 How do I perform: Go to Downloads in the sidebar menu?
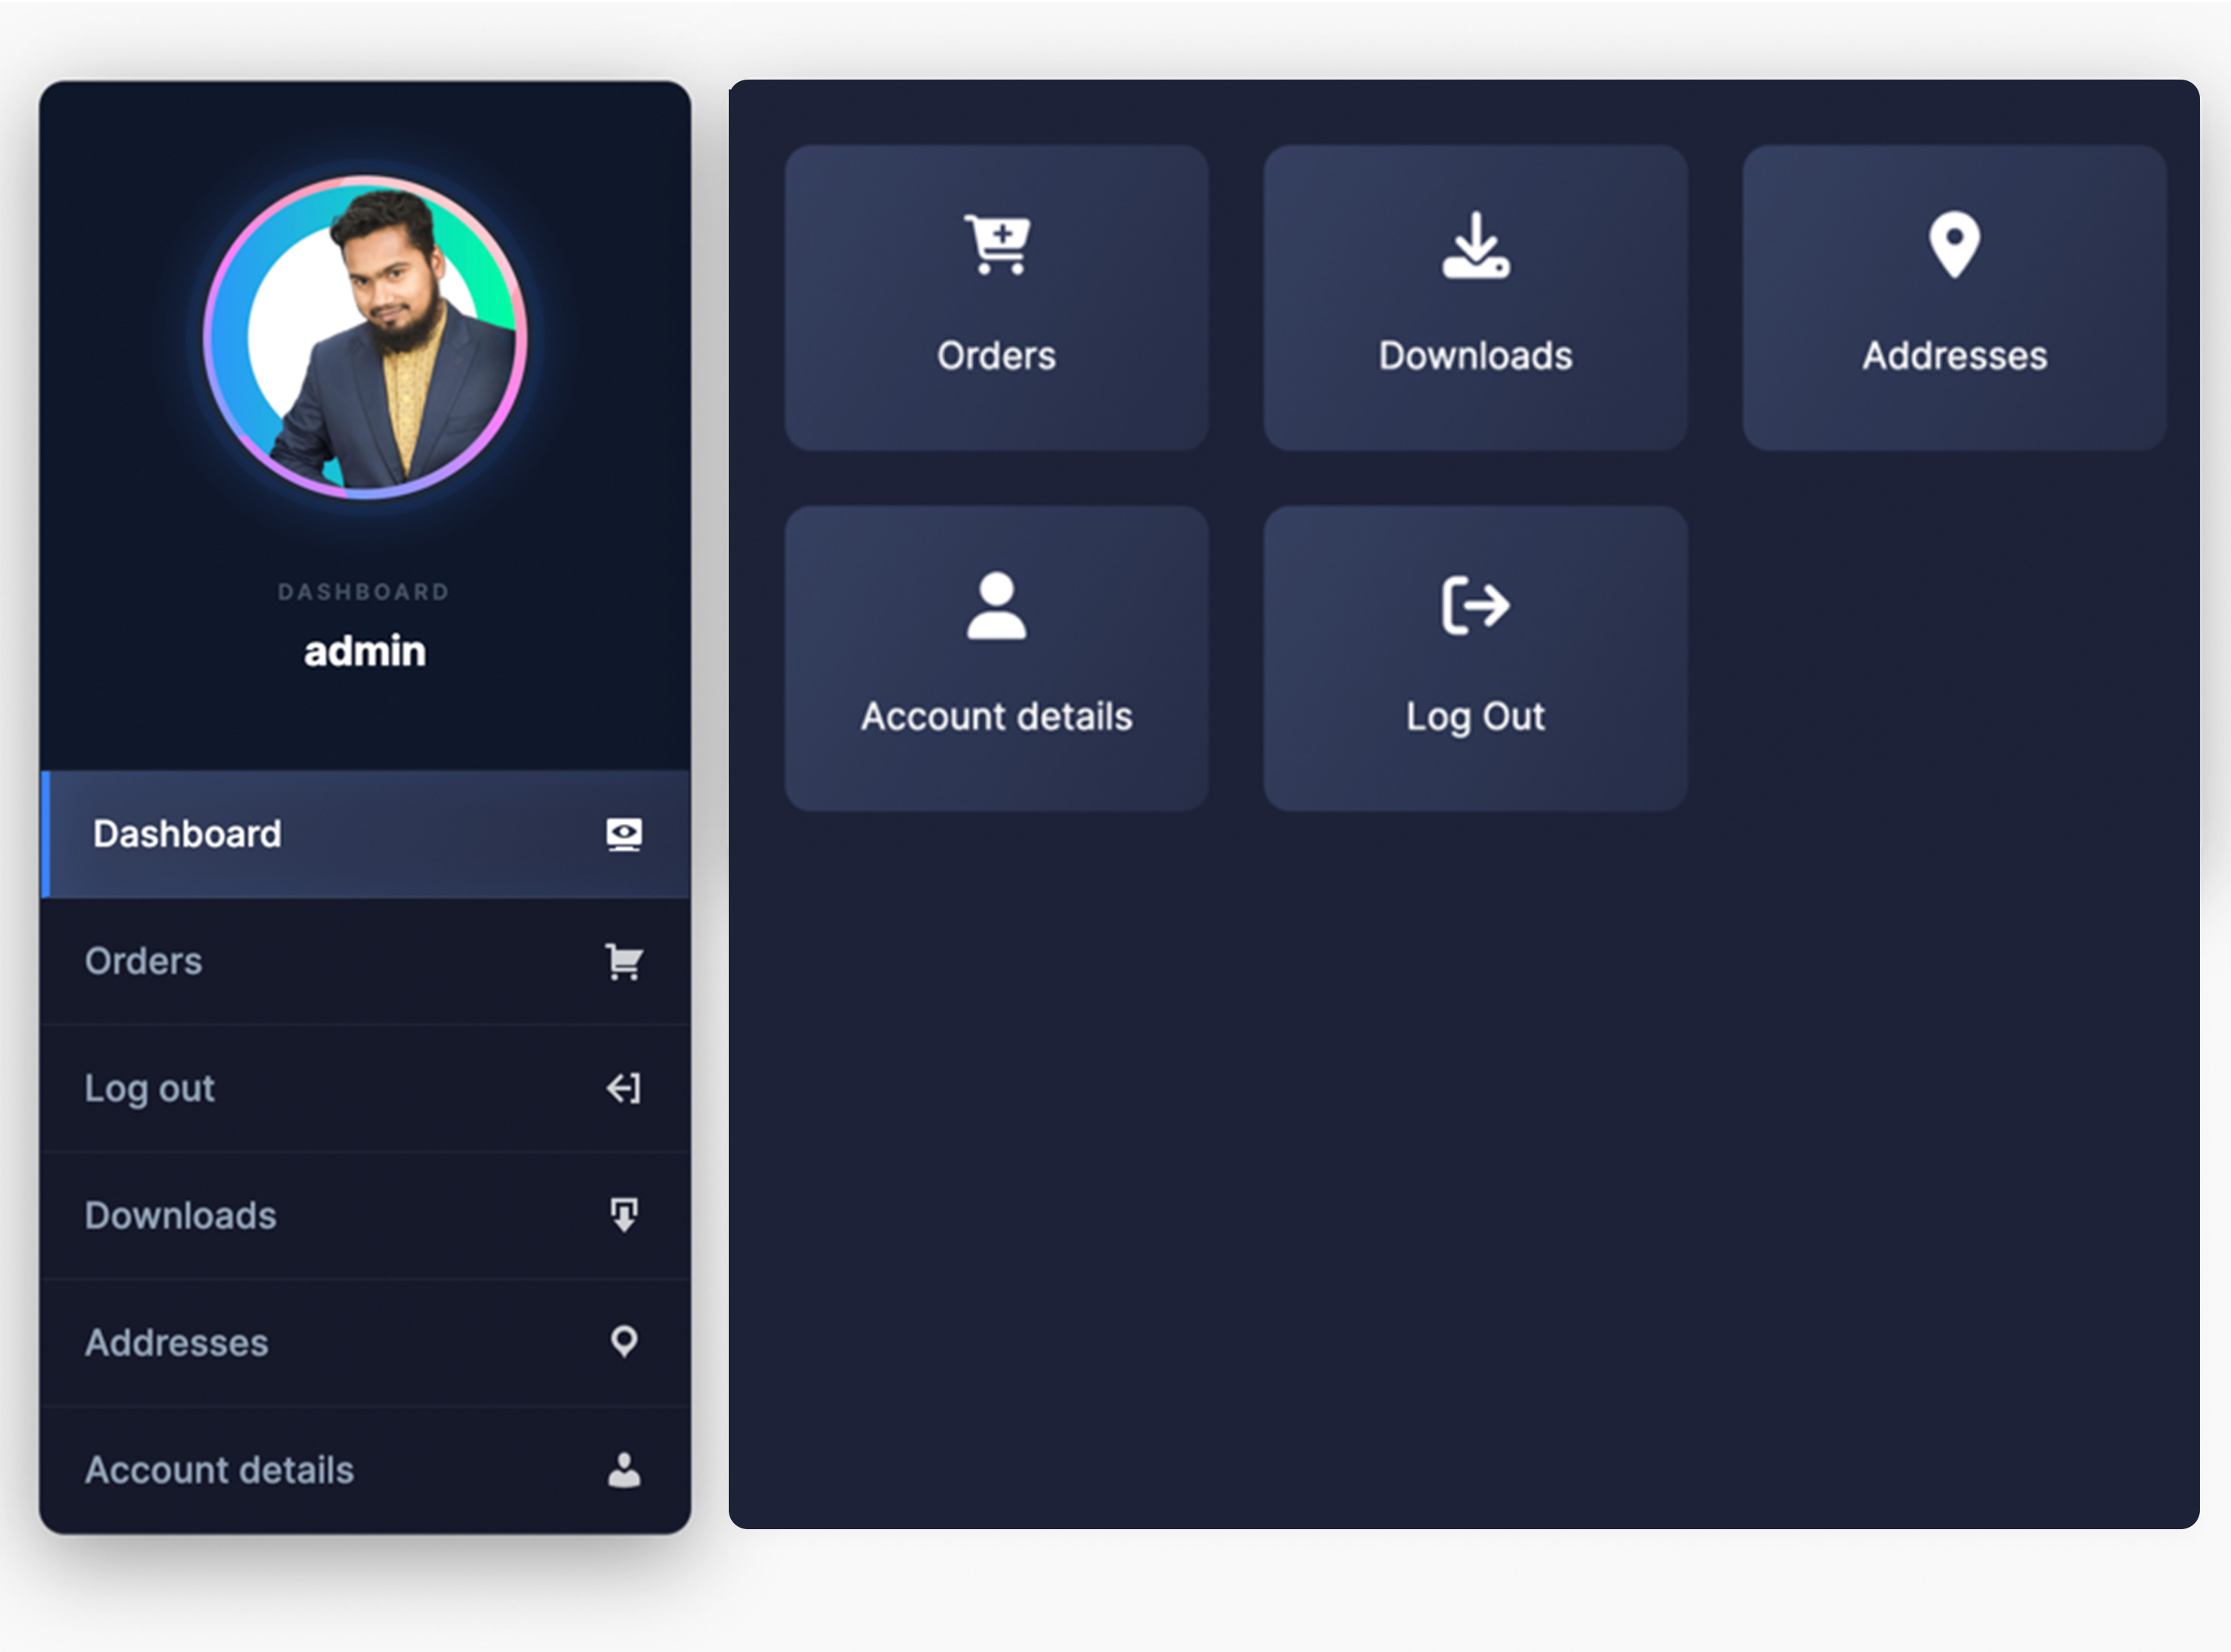tap(180, 1215)
